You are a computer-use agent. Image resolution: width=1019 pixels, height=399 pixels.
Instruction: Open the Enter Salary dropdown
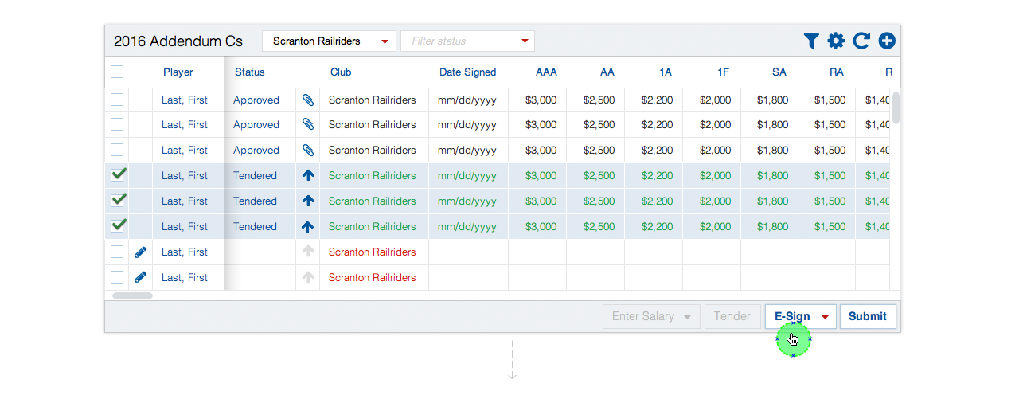[652, 317]
